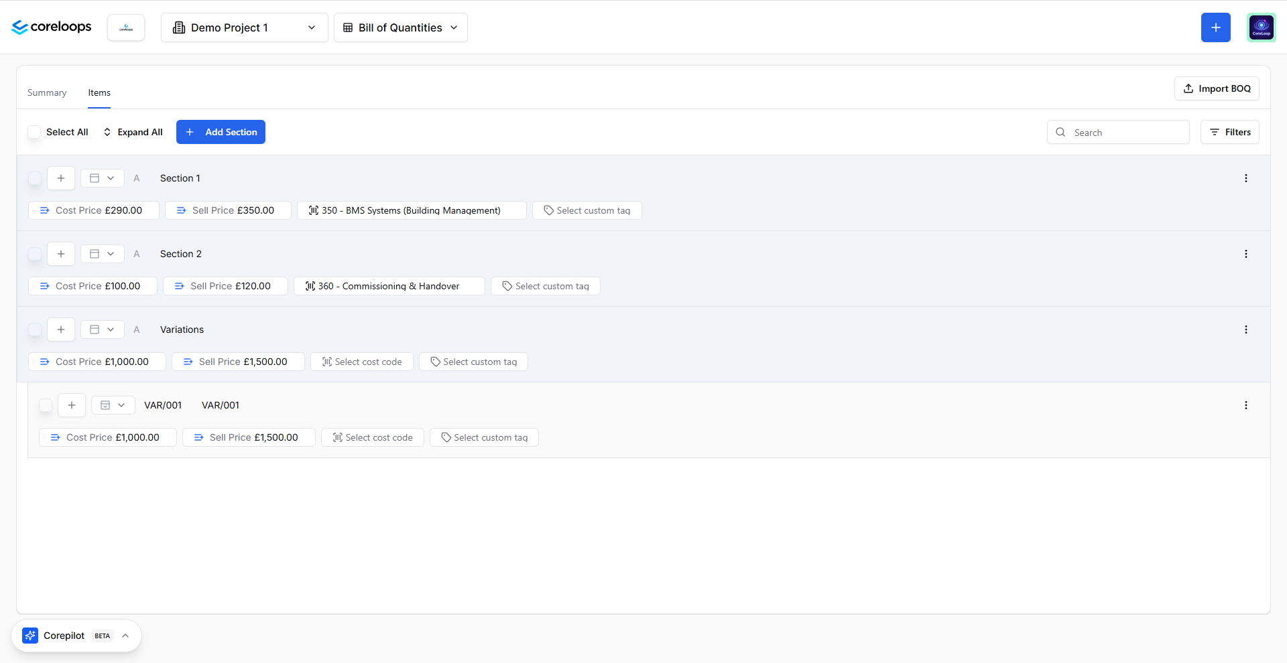1287x663 pixels.
Task: Open the Bill of Quantities dropdown
Action: click(401, 27)
